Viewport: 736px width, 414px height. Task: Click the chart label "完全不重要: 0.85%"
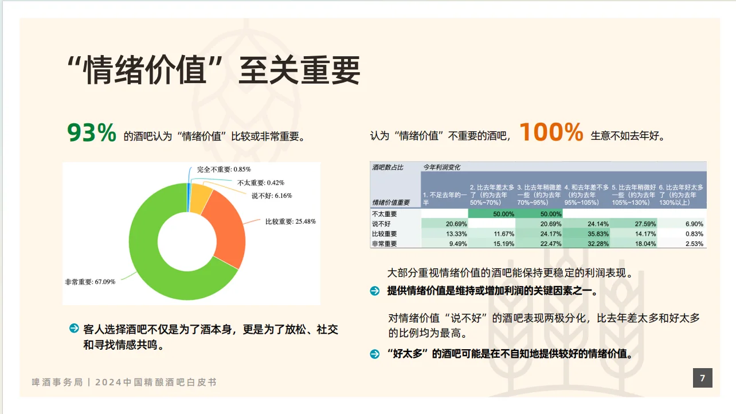(224, 170)
